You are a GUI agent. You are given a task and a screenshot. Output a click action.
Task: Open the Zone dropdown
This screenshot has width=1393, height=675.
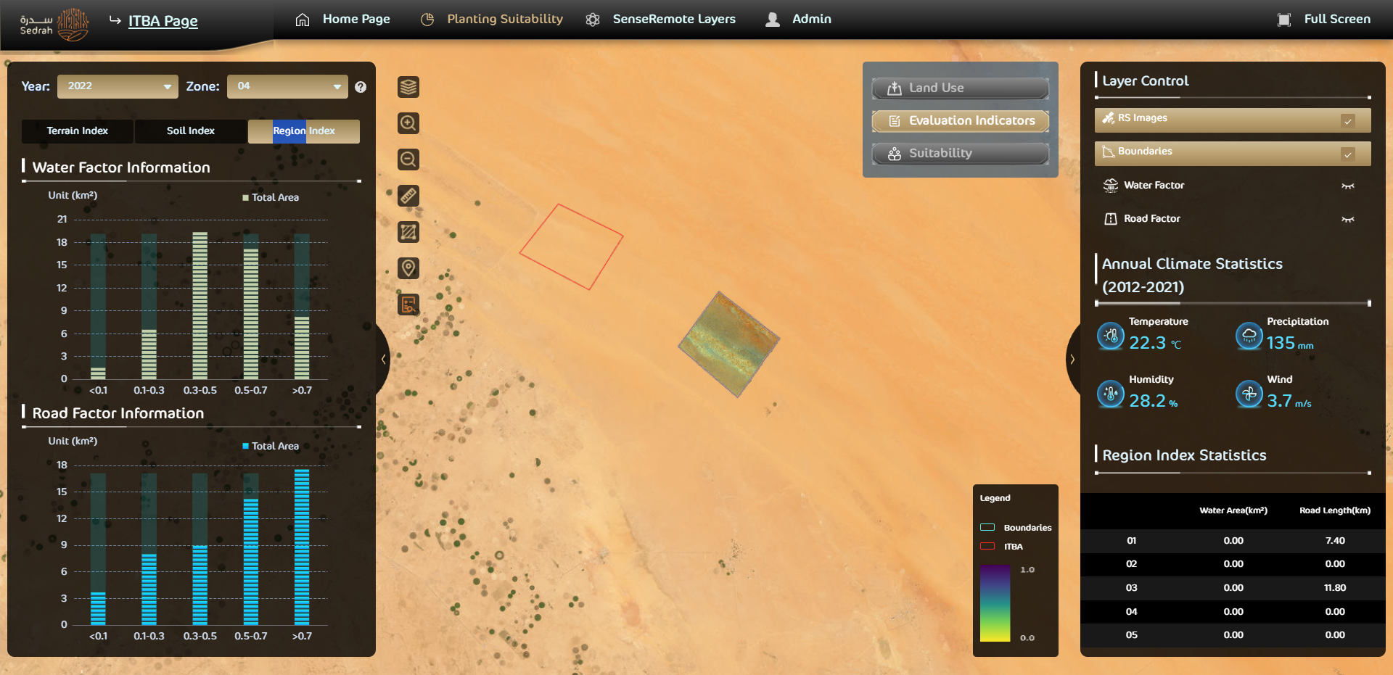pos(287,86)
